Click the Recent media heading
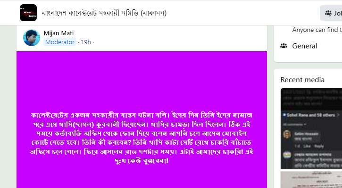Viewport: 342px width, 188px height. pos(302,80)
